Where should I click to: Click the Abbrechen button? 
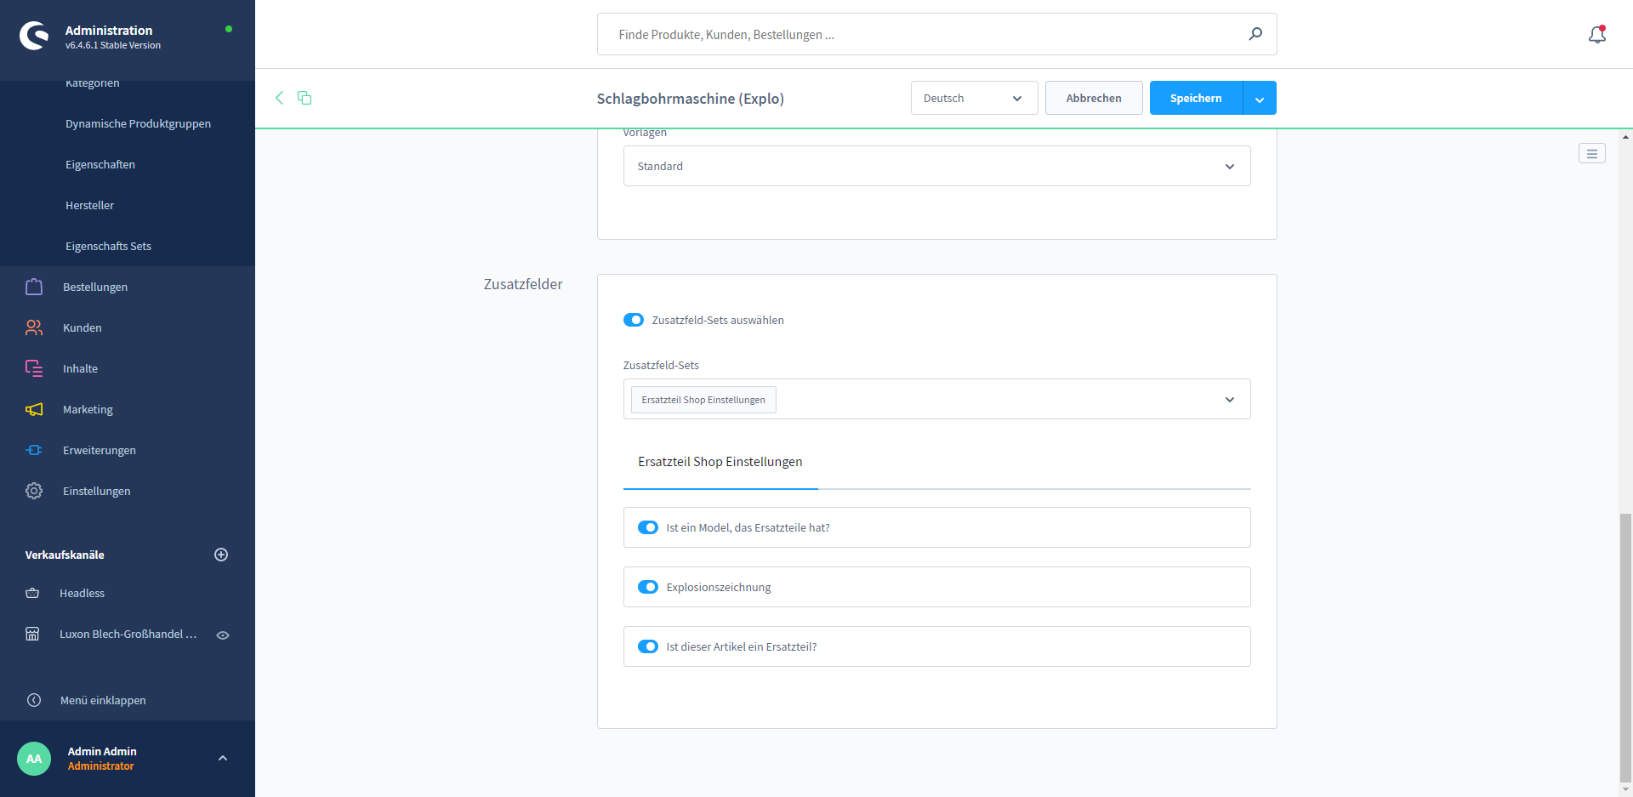coord(1093,98)
